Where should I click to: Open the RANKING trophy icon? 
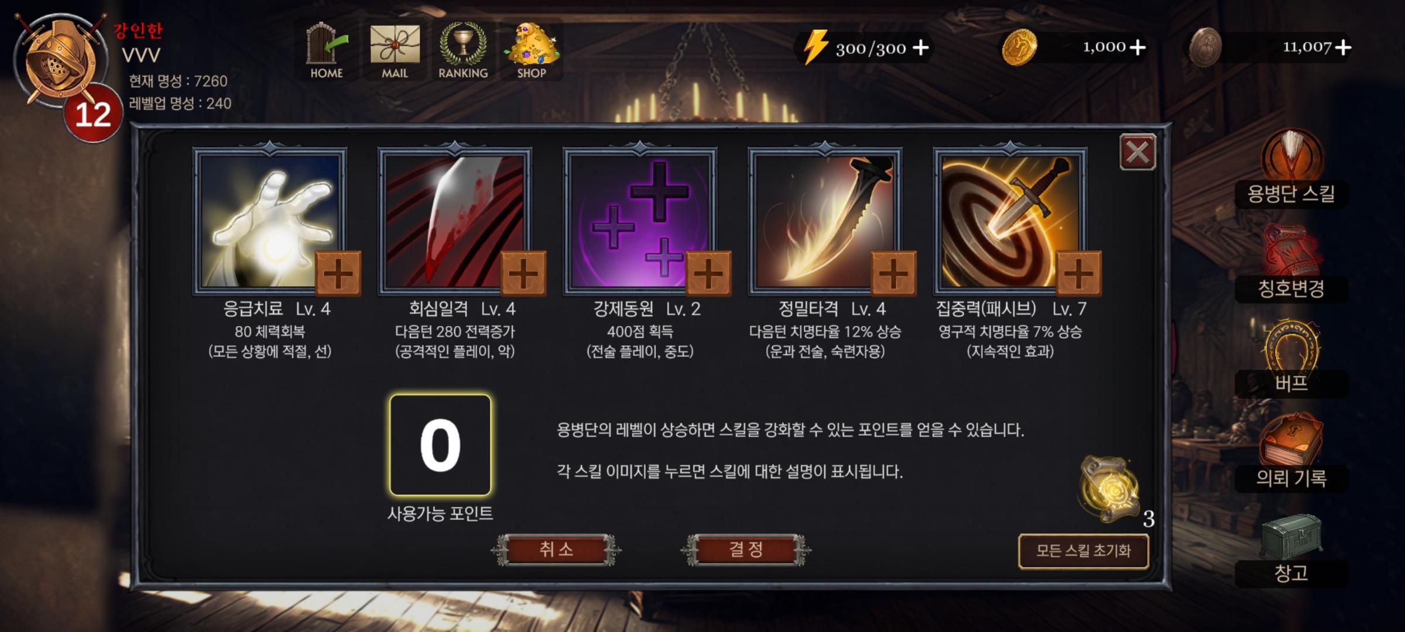[x=463, y=50]
